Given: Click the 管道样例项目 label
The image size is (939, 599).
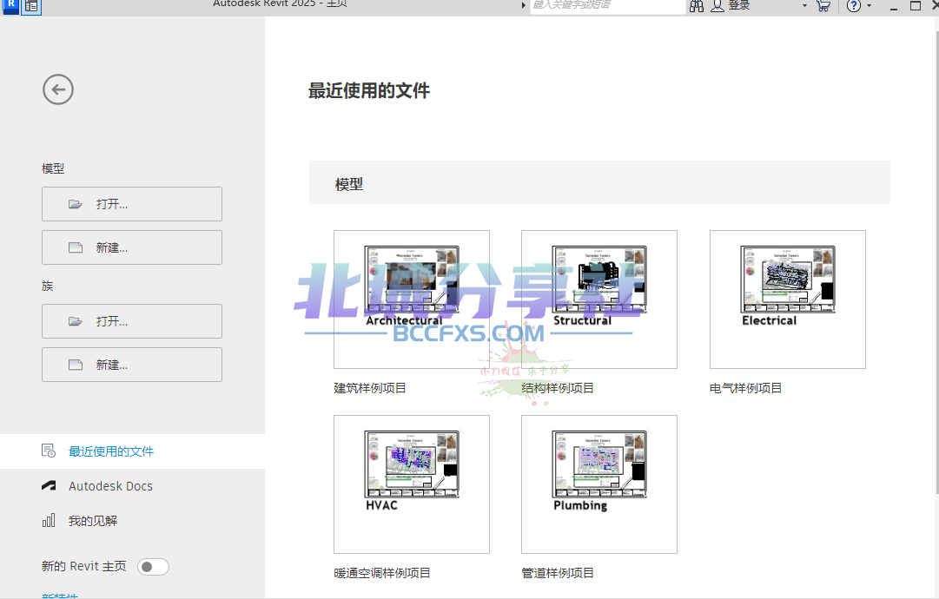Looking at the screenshot, I should tap(558, 573).
